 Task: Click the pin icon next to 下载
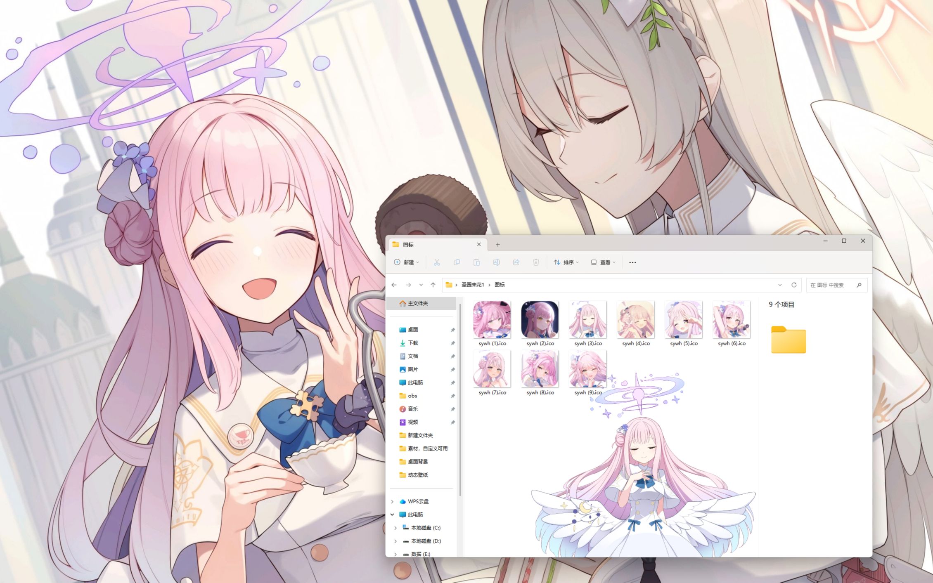click(x=452, y=343)
